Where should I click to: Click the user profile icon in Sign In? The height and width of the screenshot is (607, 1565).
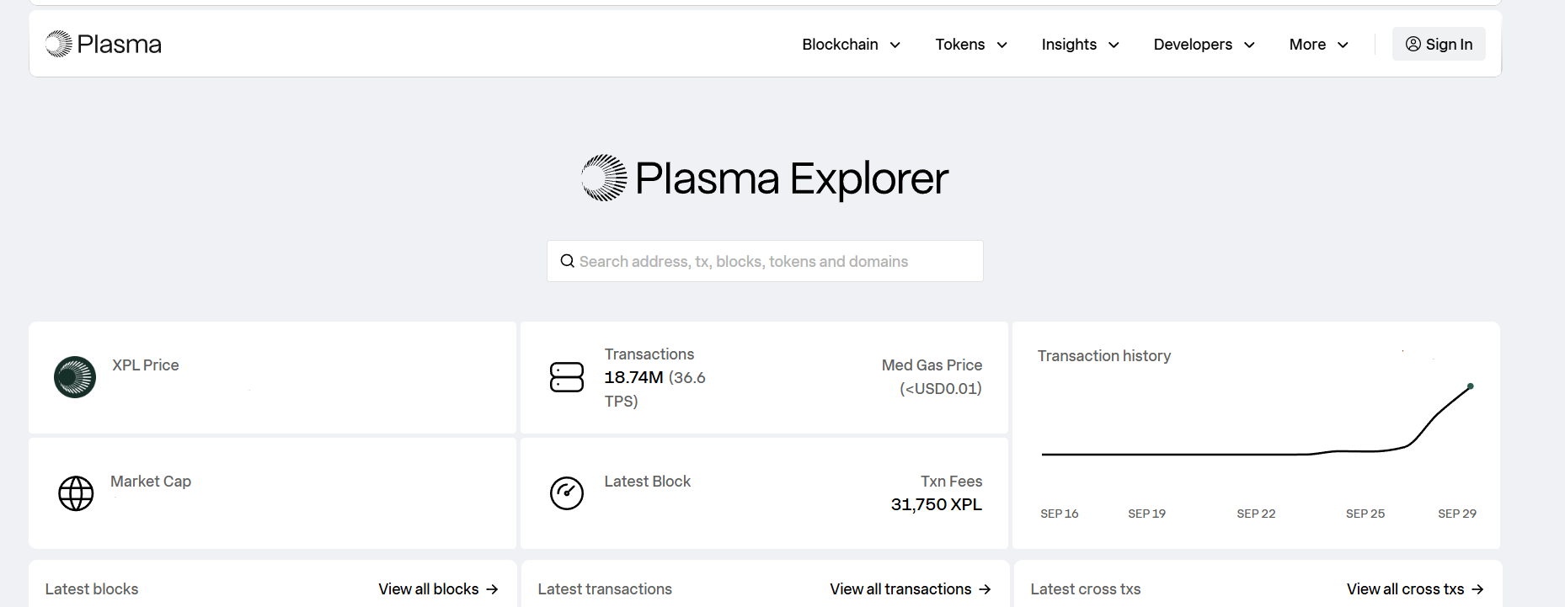[x=1413, y=44]
